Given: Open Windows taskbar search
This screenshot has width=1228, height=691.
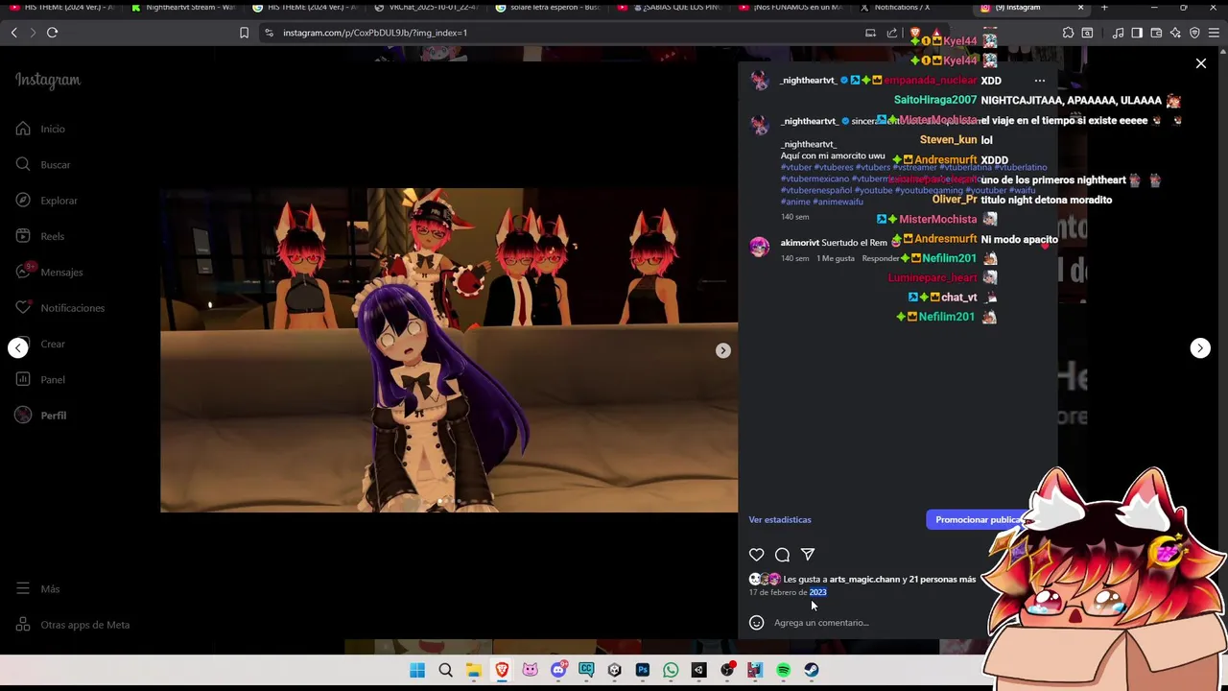Looking at the screenshot, I should pyautogui.click(x=445, y=671).
